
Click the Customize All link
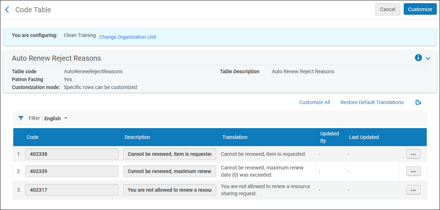314,102
